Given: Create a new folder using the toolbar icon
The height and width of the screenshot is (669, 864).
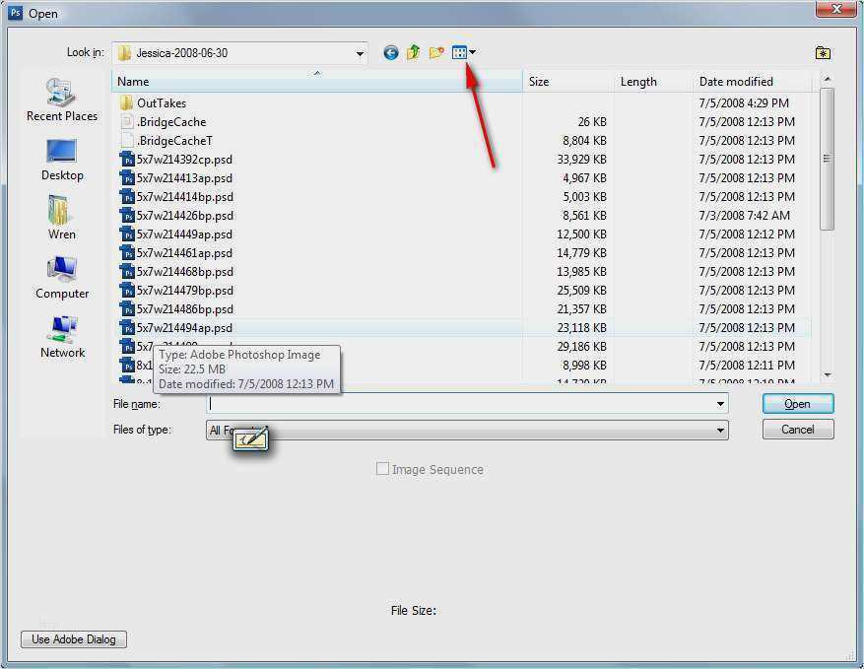Looking at the screenshot, I should coord(435,53).
